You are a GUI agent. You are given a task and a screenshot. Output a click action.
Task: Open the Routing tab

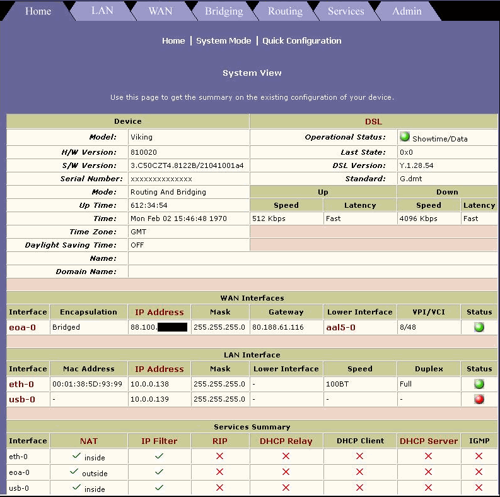(285, 11)
